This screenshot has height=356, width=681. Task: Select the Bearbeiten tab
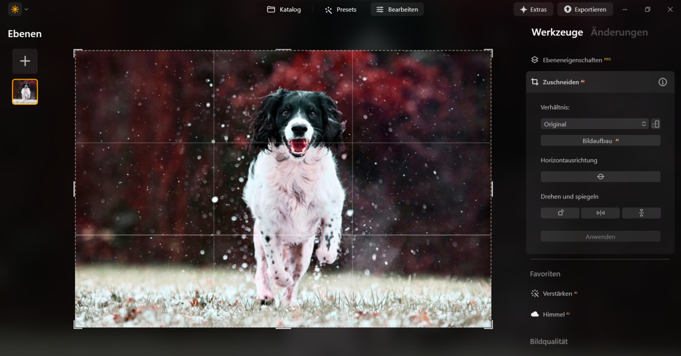click(x=397, y=9)
